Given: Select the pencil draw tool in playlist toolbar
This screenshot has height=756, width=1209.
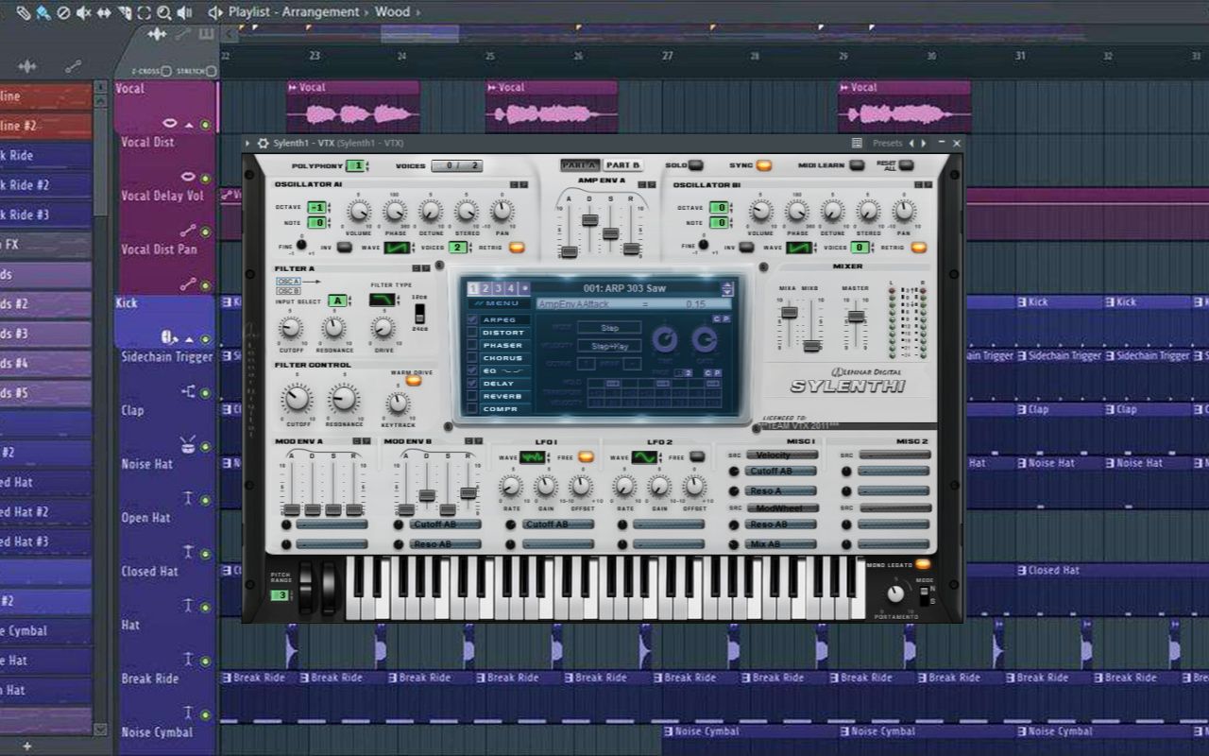Looking at the screenshot, I should pos(24,12).
